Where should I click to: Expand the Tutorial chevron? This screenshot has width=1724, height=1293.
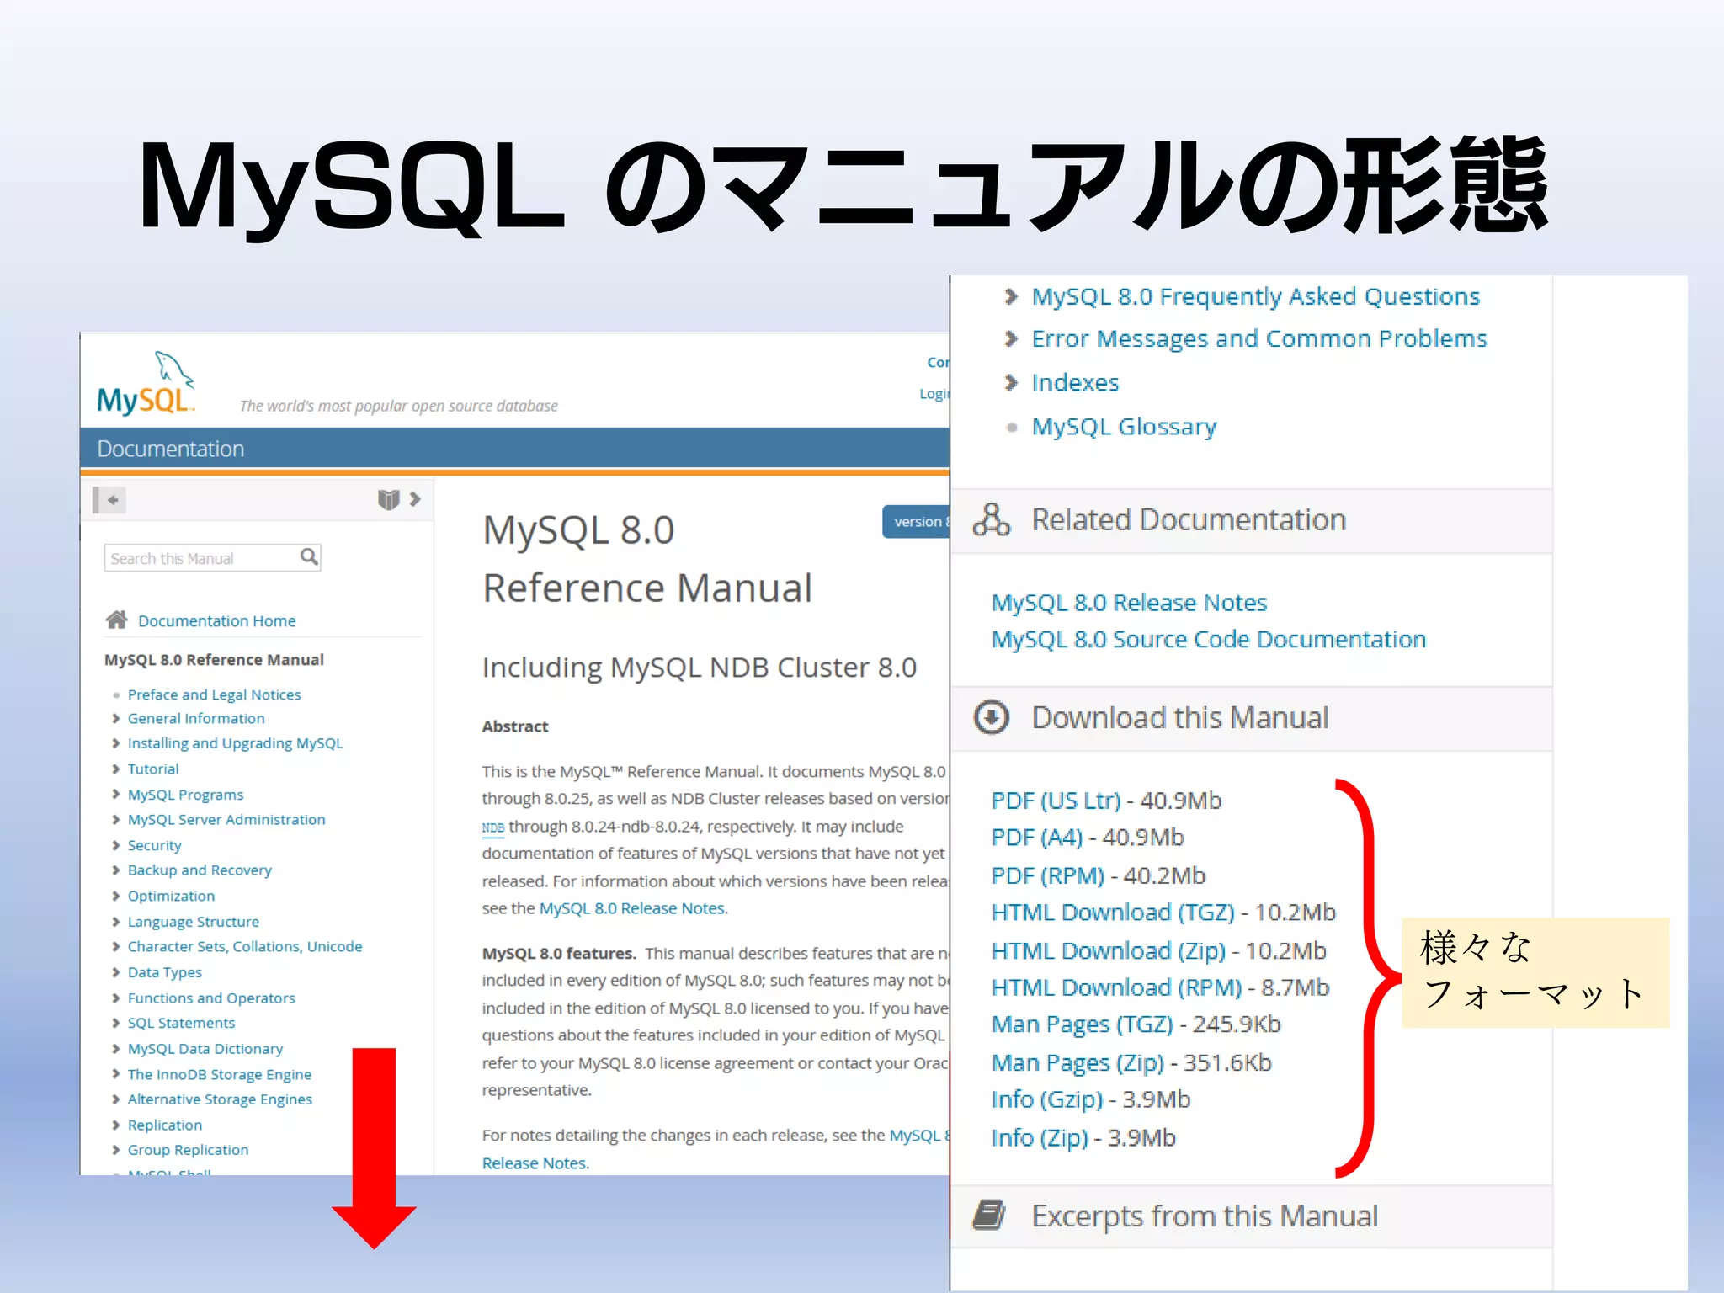(x=116, y=769)
